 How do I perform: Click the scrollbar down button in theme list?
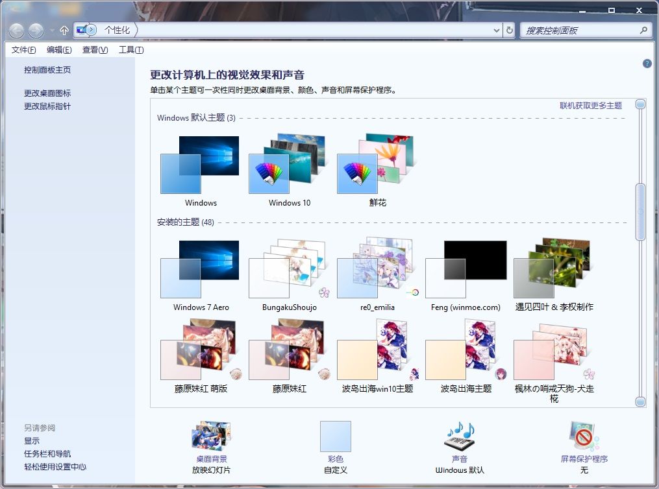tap(640, 401)
